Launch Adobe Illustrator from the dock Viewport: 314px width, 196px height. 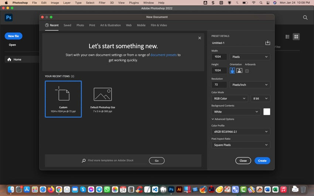(179, 189)
